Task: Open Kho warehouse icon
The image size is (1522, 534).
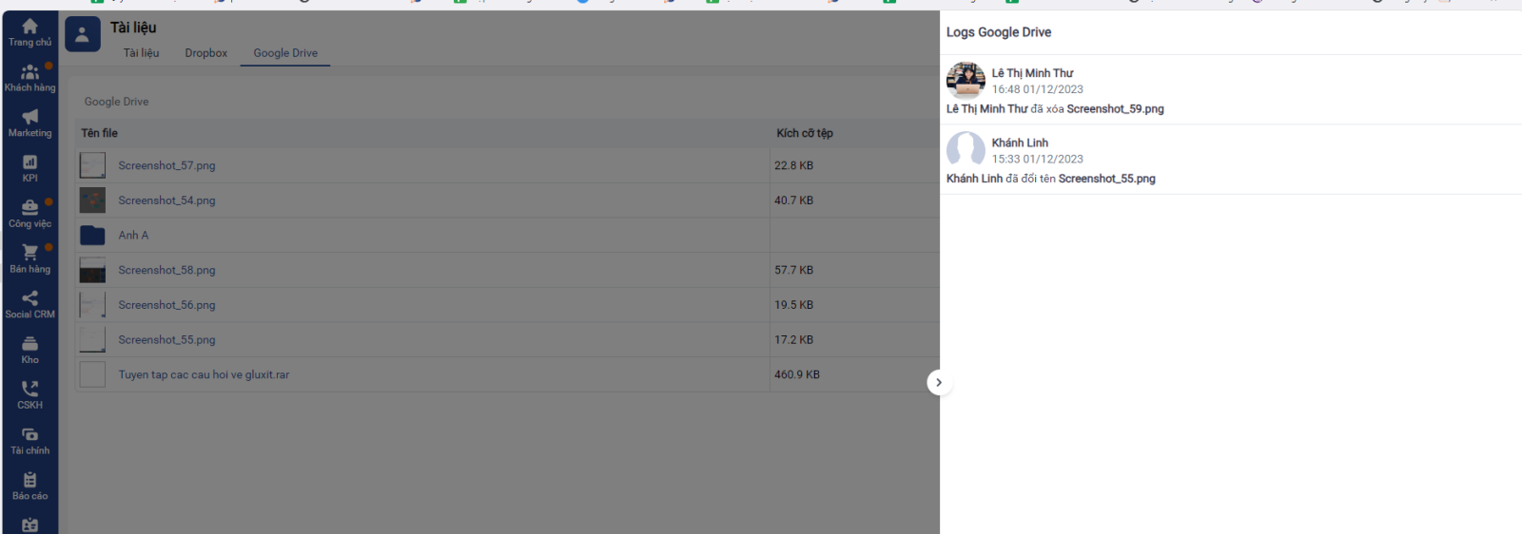Action: [x=29, y=344]
